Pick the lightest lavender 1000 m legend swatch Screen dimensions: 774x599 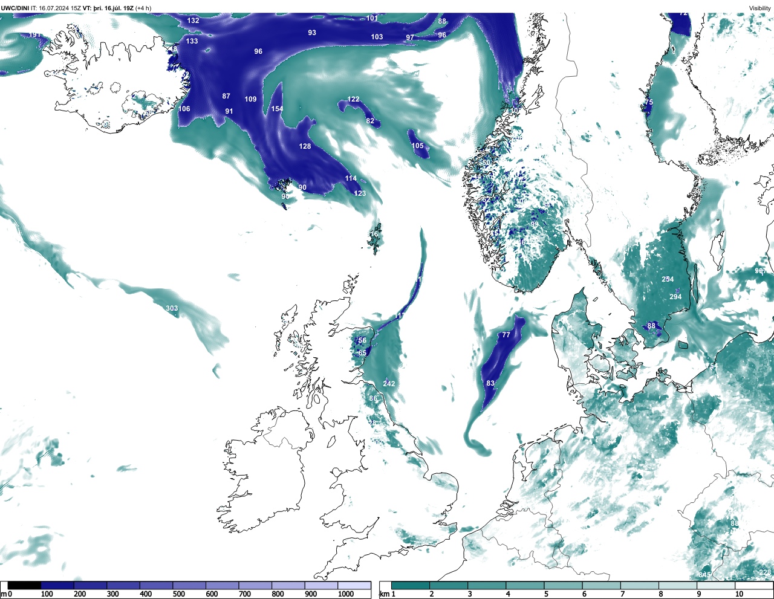pos(354,585)
